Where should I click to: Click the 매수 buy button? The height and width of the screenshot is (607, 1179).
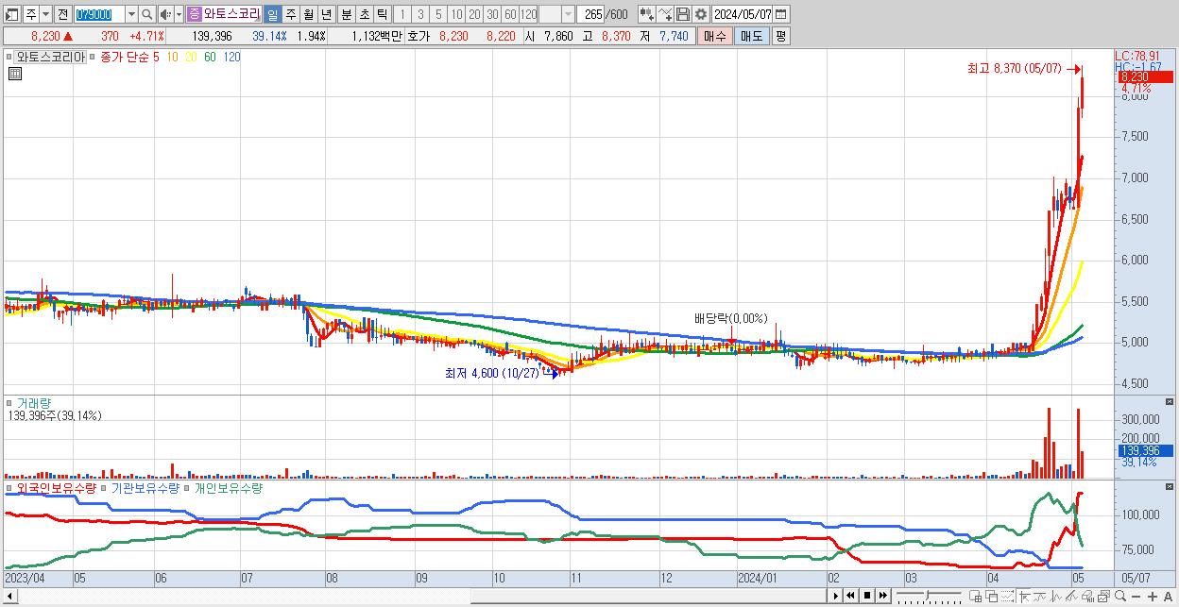714,36
